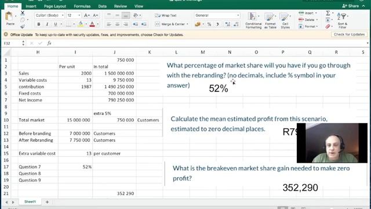Click the Format Painter brush icon
This screenshot has height=209, width=371.
click(x=23, y=26)
